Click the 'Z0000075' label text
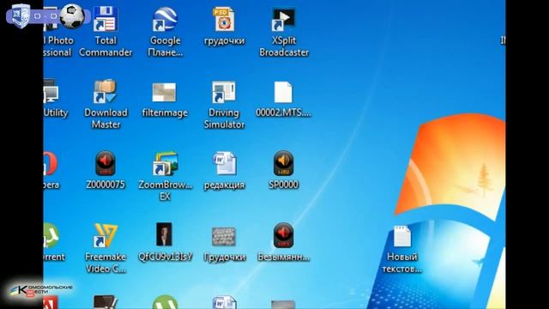Screen dimensions: 549x309 click(x=106, y=185)
